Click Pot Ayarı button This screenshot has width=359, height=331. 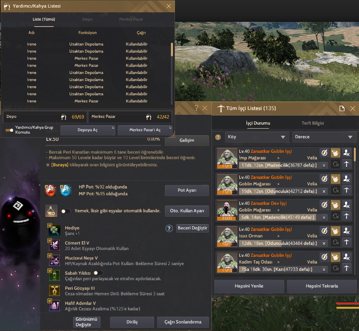pos(187,190)
